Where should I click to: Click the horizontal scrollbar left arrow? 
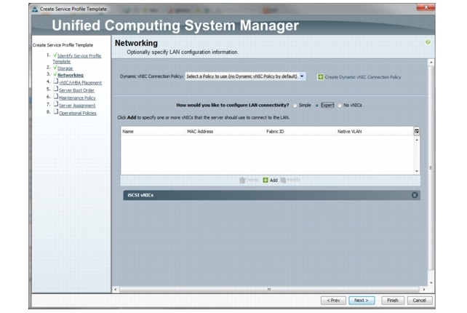[116, 289]
